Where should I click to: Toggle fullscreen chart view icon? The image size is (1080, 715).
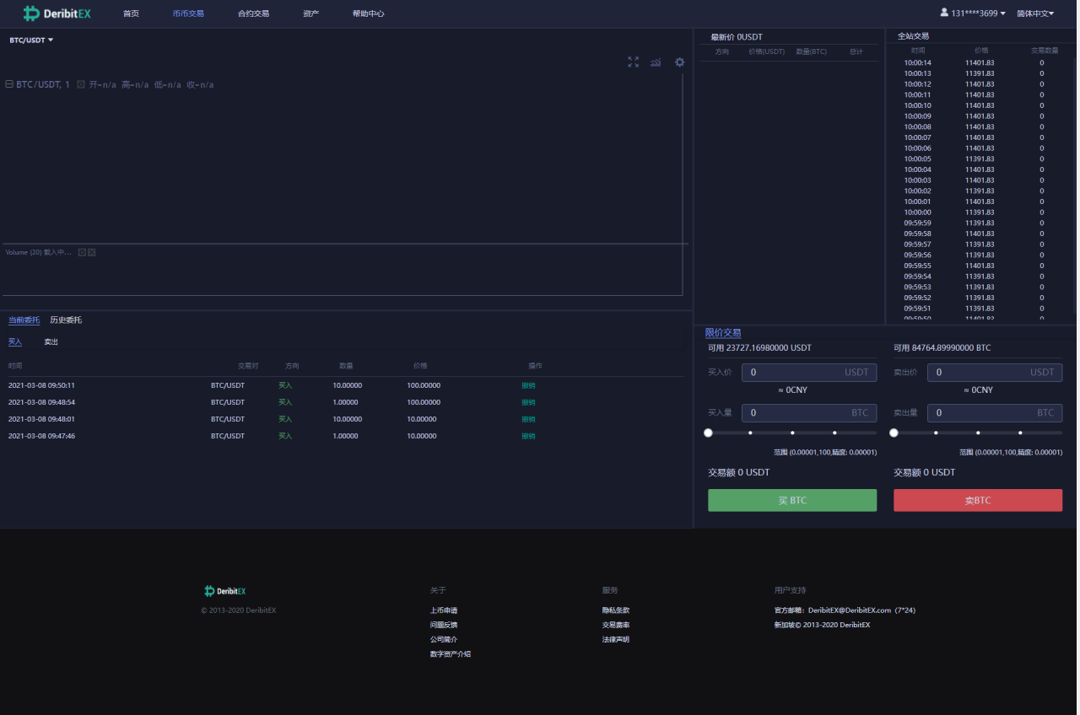click(634, 62)
